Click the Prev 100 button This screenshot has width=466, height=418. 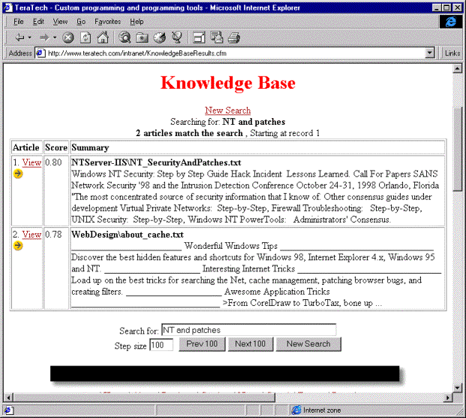(202, 344)
